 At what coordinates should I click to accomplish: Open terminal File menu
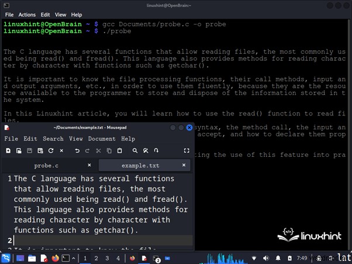point(9,15)
